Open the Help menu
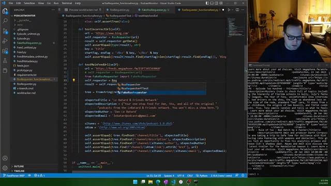 click(x=78, y=3)
